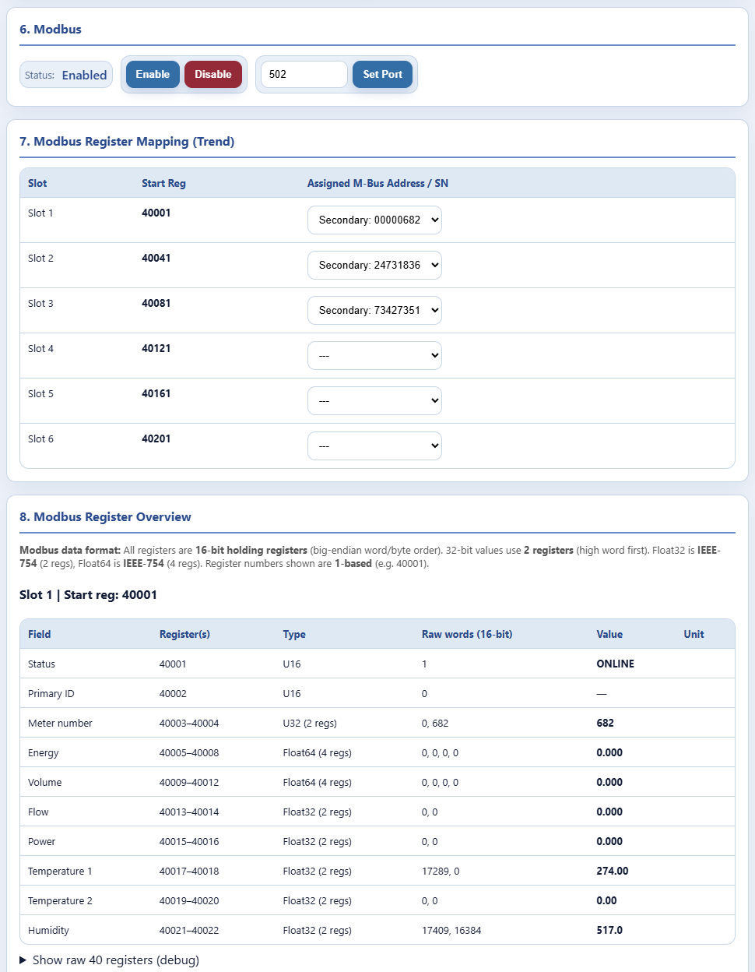Click the Raw words (16-bit) header
The height and width of the screenshot is (972, 755).
pos(467,634)
